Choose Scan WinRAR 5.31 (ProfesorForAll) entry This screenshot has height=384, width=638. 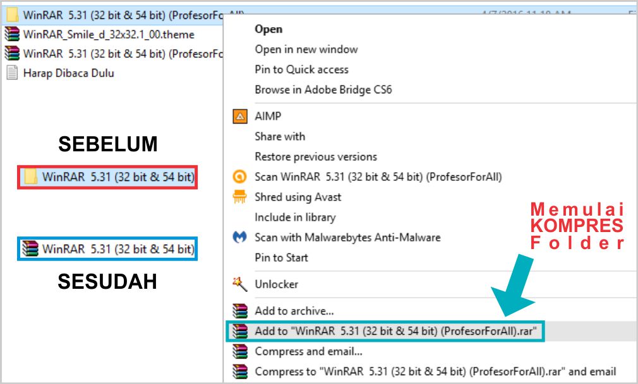pos(378,177)
